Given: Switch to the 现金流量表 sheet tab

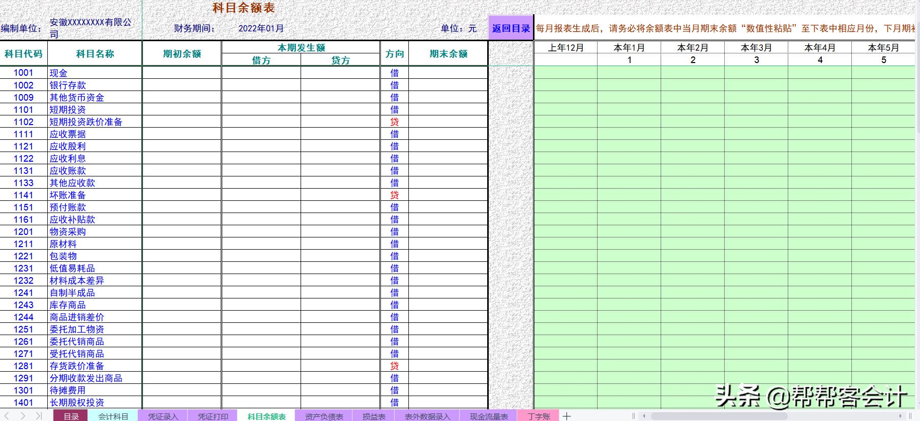Looking at the screenshot, I should 488,416.
